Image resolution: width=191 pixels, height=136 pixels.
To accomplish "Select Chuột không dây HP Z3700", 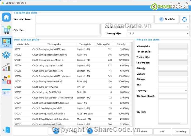I will click(72, 87).
